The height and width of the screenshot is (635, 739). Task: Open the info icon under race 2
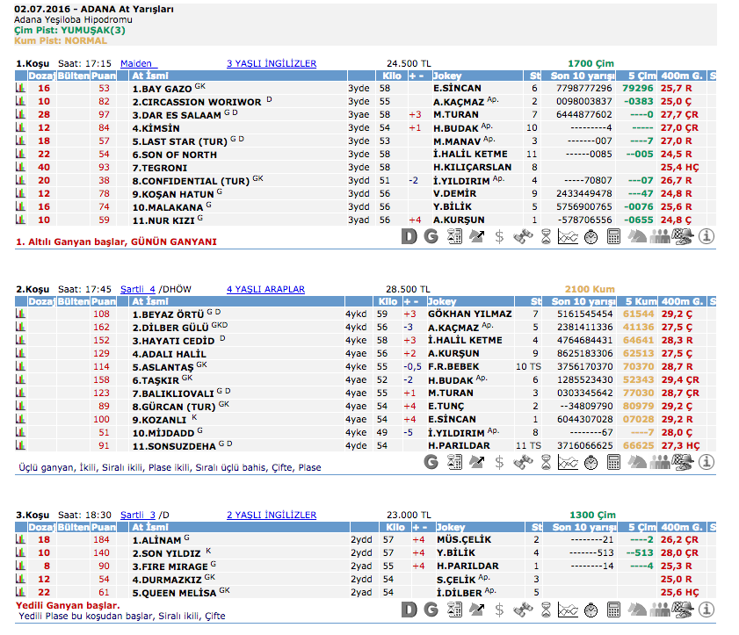[x=706, y=462]
